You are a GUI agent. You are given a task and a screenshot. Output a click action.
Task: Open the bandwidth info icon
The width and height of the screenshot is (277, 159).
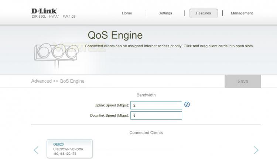[x=187, y=104]
